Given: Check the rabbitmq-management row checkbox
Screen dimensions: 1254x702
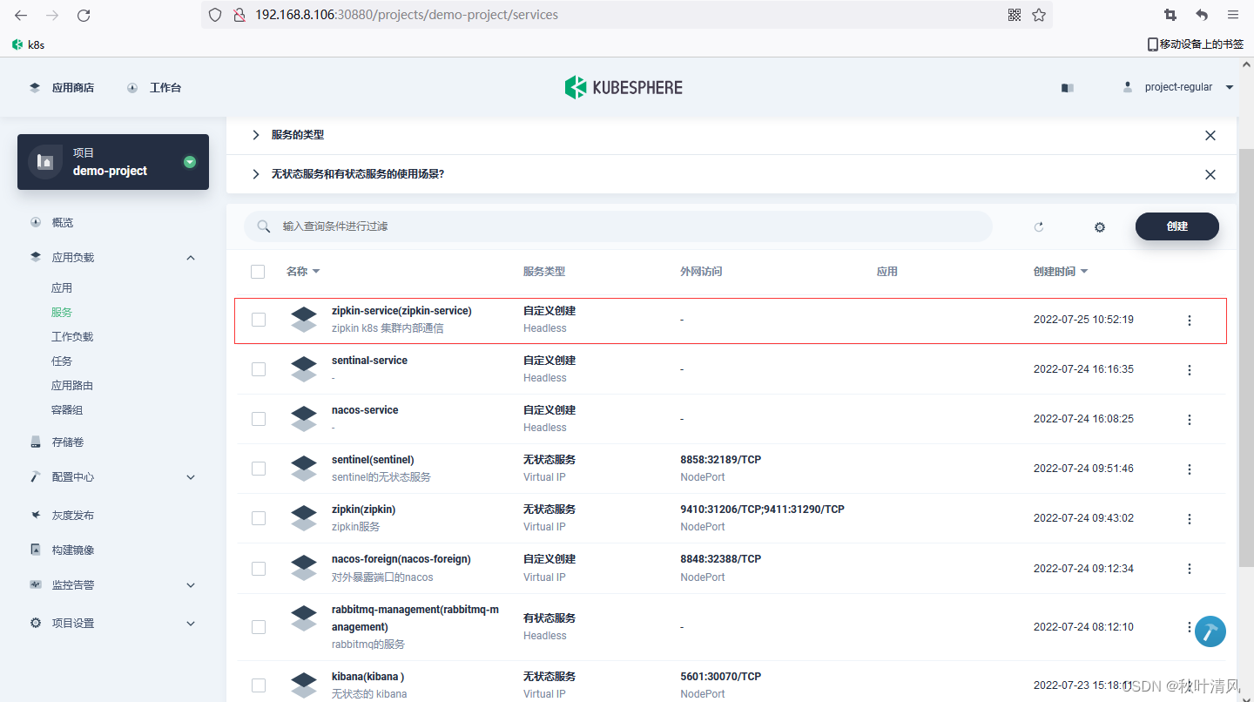Looking at the screenshot, I should click(x=259, y=627).
